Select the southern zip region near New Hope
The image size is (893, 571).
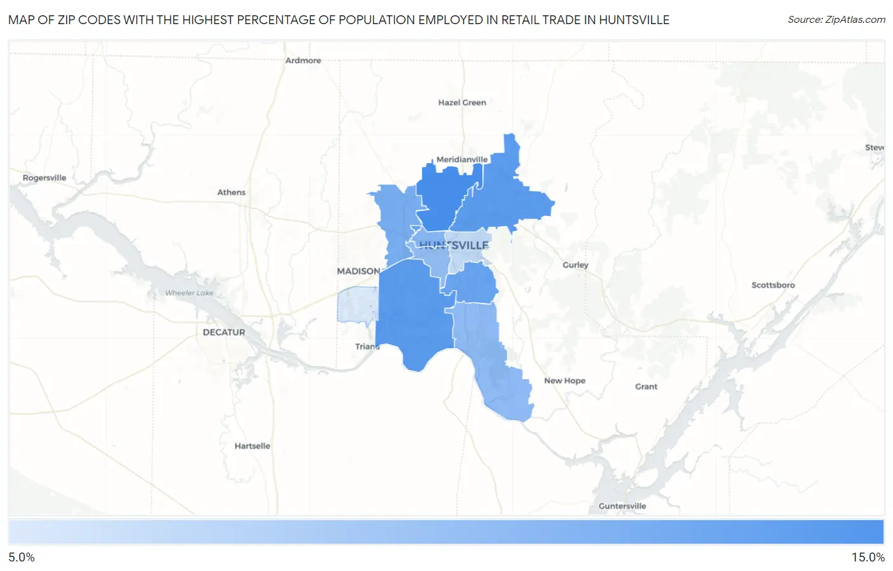[492, 362]
